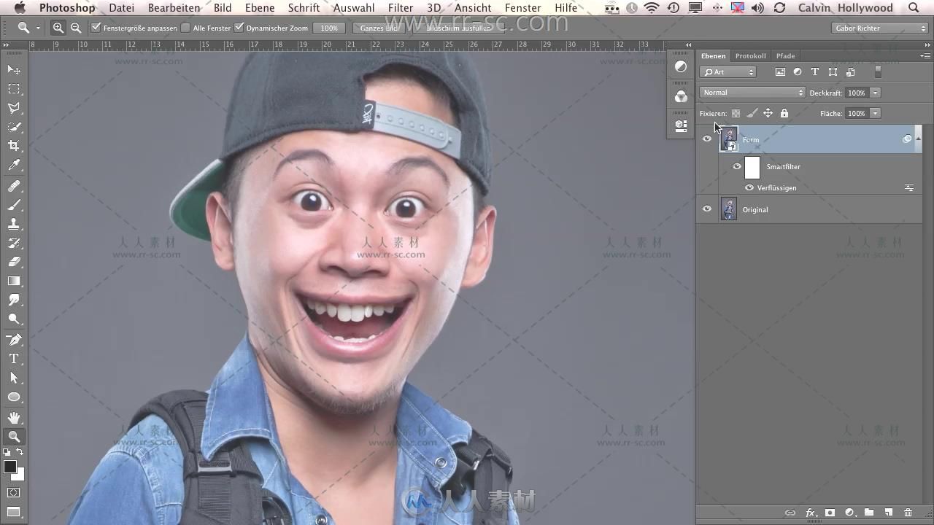Select the Healing Brush tool
This screenshot has height=525, width=934.
coord(14,186)
